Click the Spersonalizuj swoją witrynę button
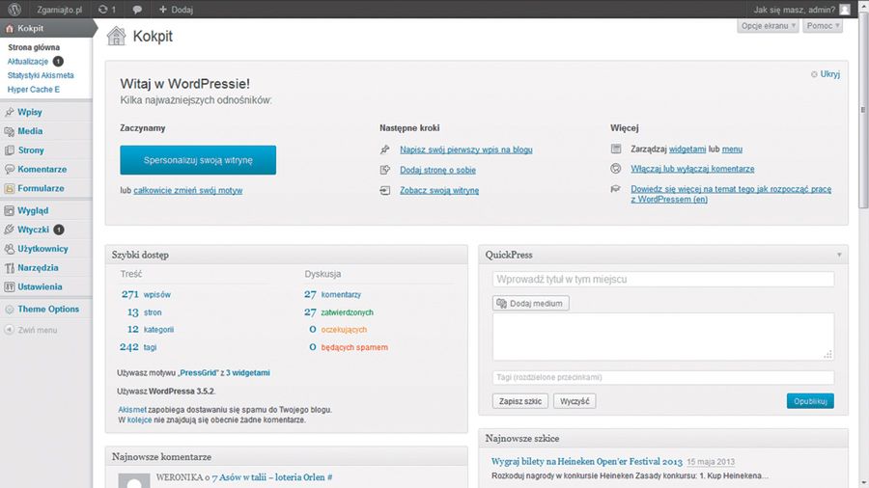869x488 pixels. pyautogui.click(x=198, y=160)
